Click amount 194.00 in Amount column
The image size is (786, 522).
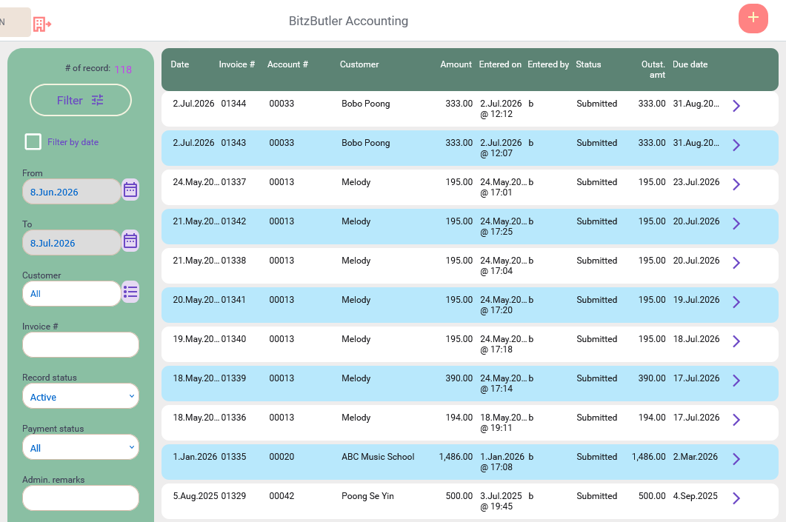pos(459,418)
